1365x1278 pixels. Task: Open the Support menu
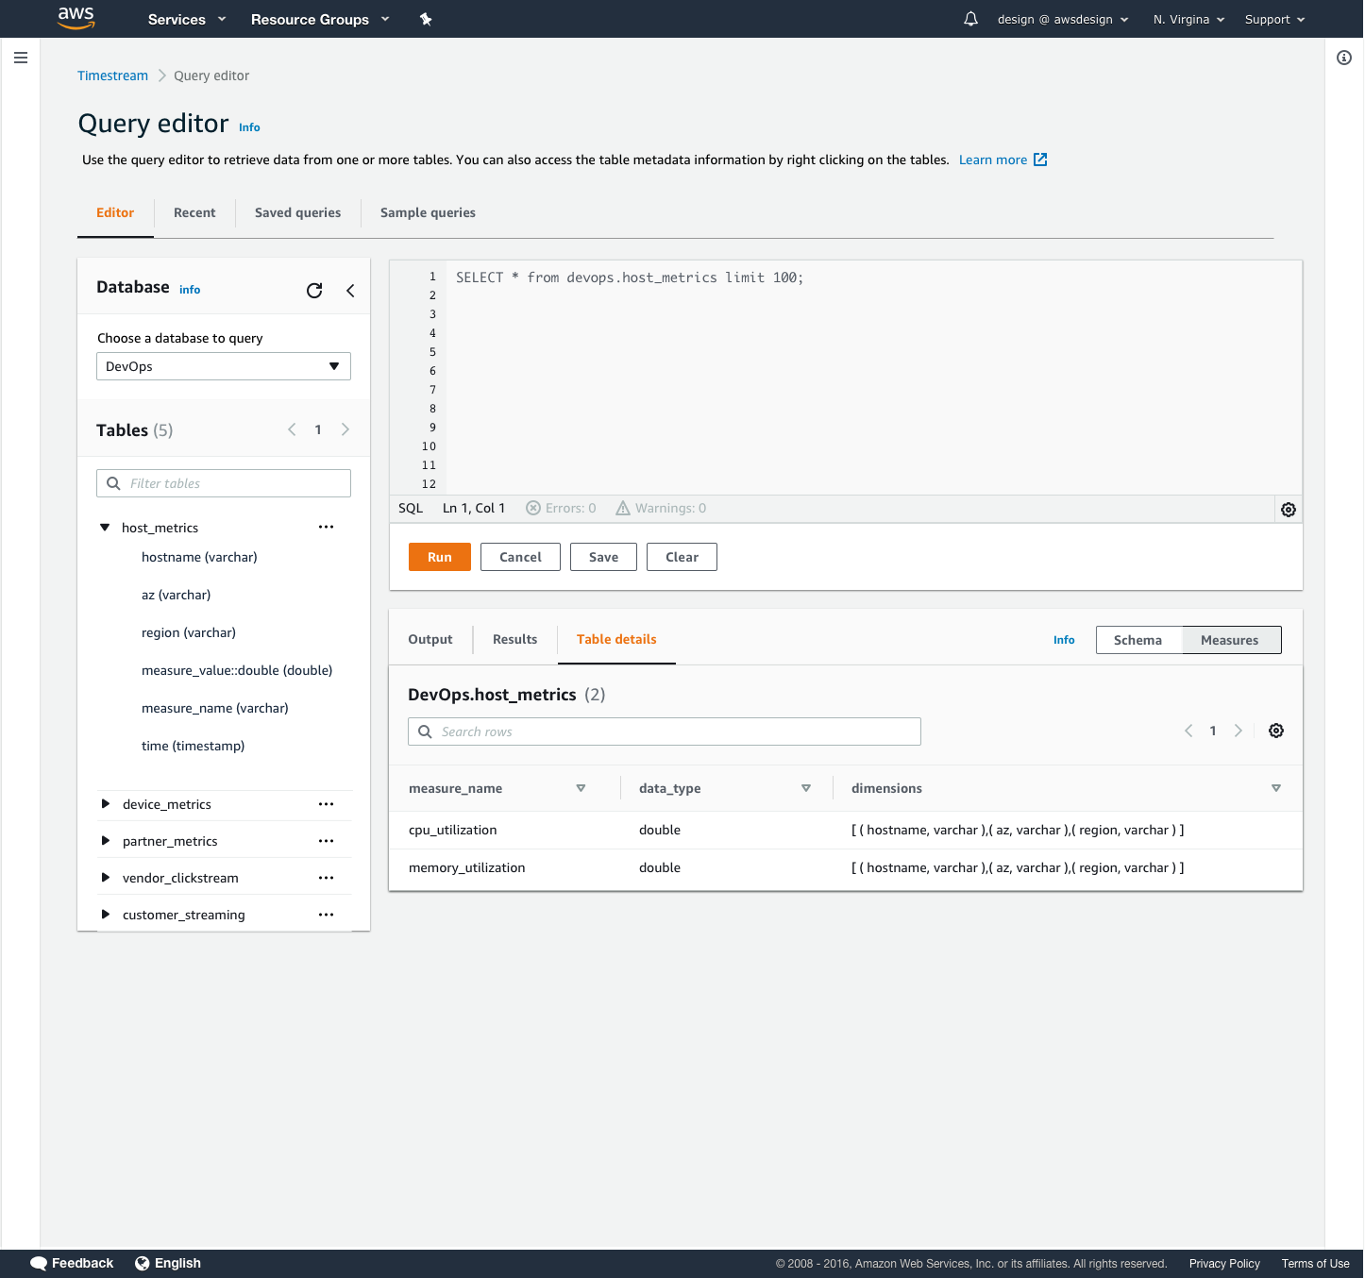click(x=1274, y=19)
